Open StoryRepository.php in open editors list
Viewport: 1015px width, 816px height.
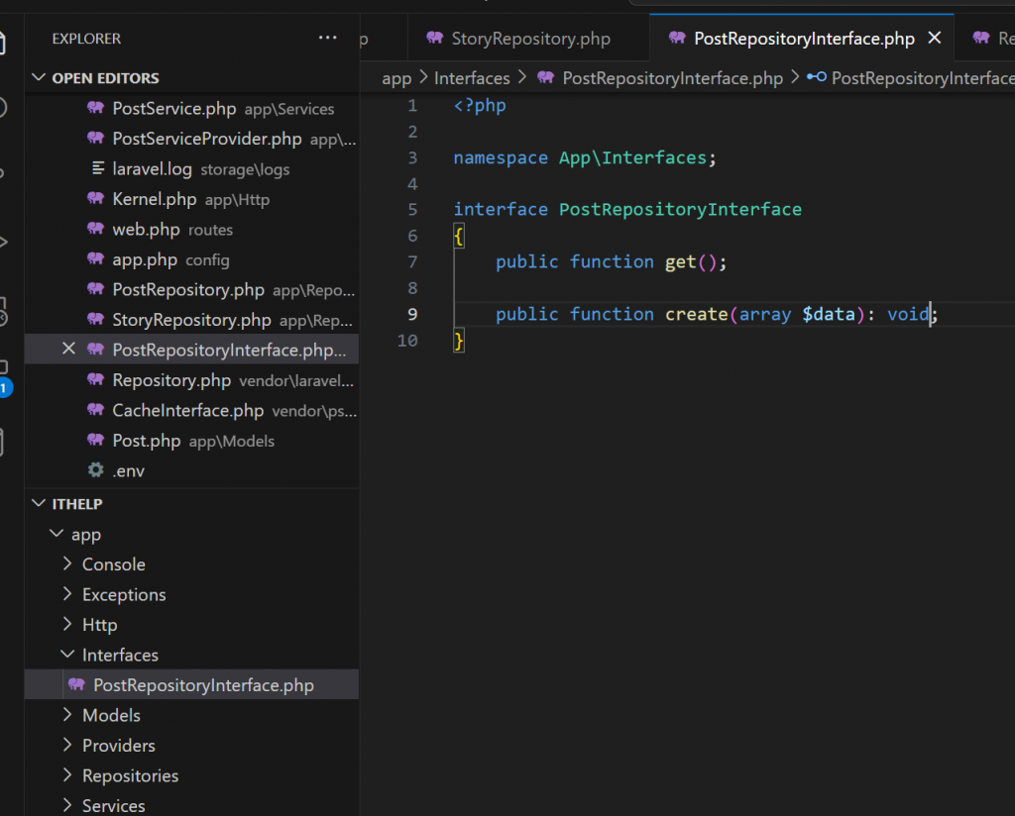pyautogui.click(x=191, y=320)
